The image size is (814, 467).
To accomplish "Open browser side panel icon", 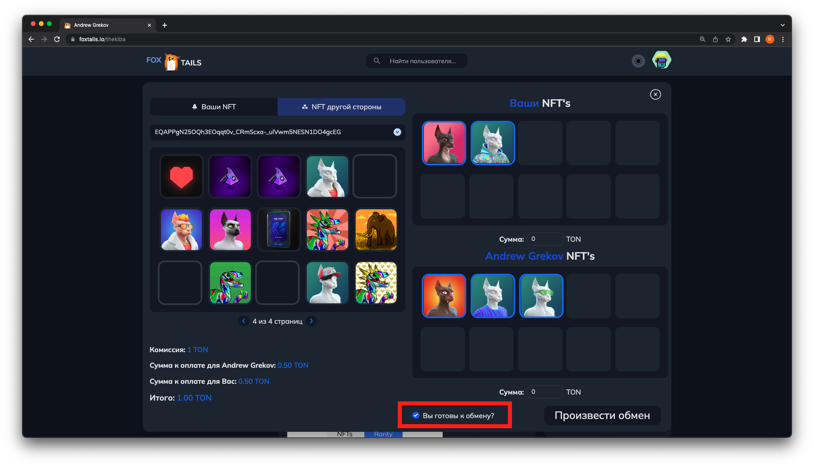I will click(x=757, y=39).
